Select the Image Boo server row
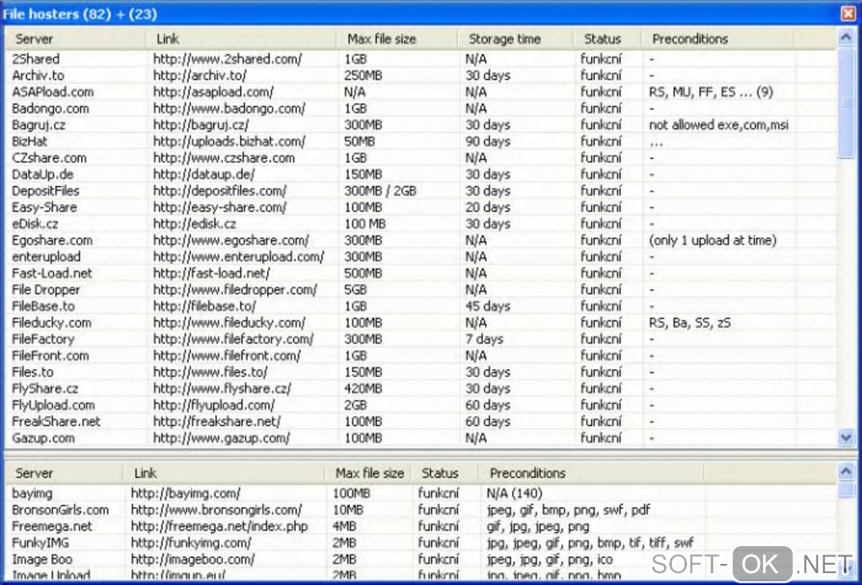Screen dimensions: 862x585 click(422, 559)
